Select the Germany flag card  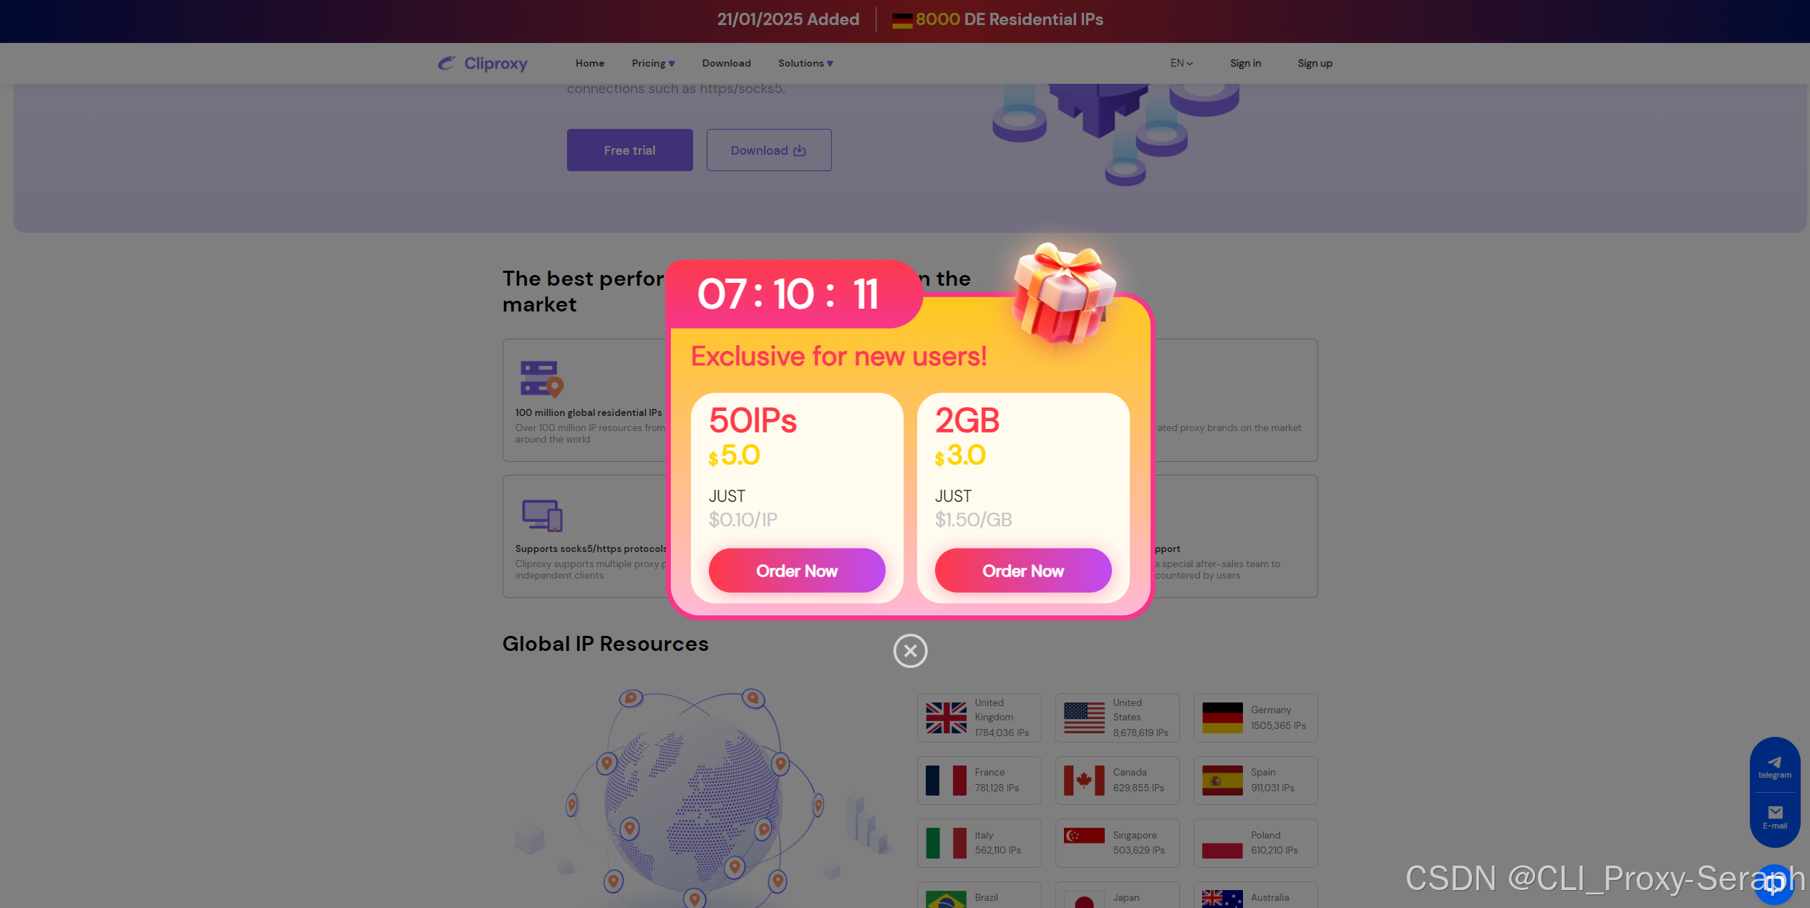[x=1255, y=718]
